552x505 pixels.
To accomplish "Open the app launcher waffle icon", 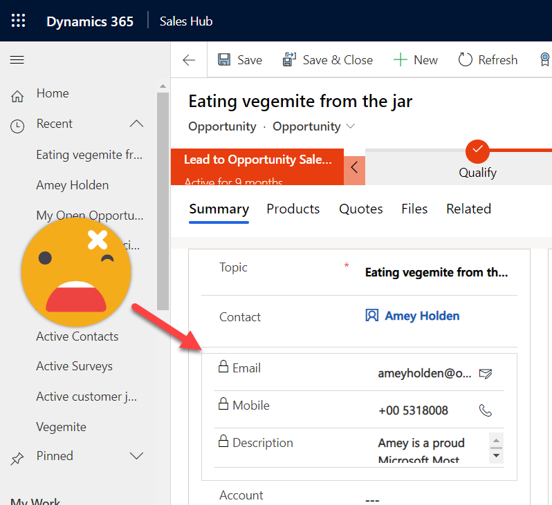I will click(18, 21).
